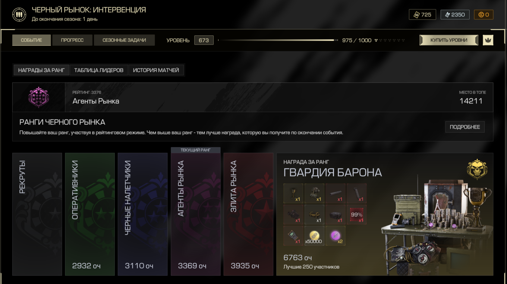Click the 6763 оч points text
Image resolution: width=507 pixels, height=284 pixels.
[298, 257]
